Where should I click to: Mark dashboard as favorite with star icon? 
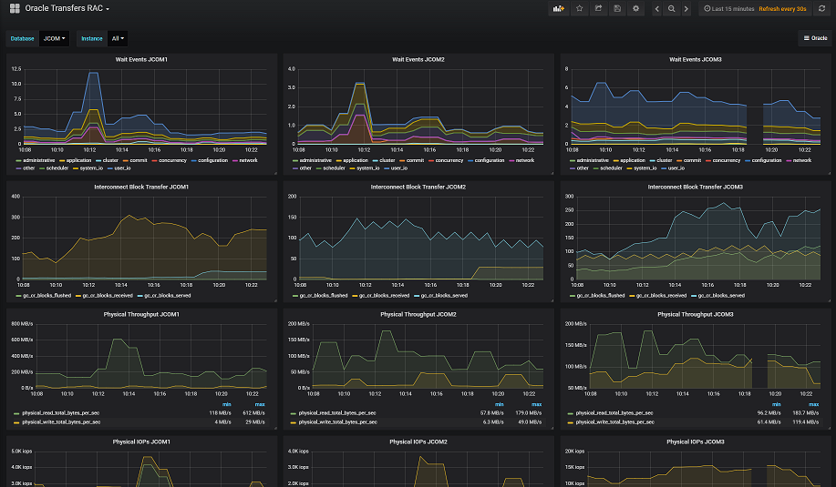580,8
